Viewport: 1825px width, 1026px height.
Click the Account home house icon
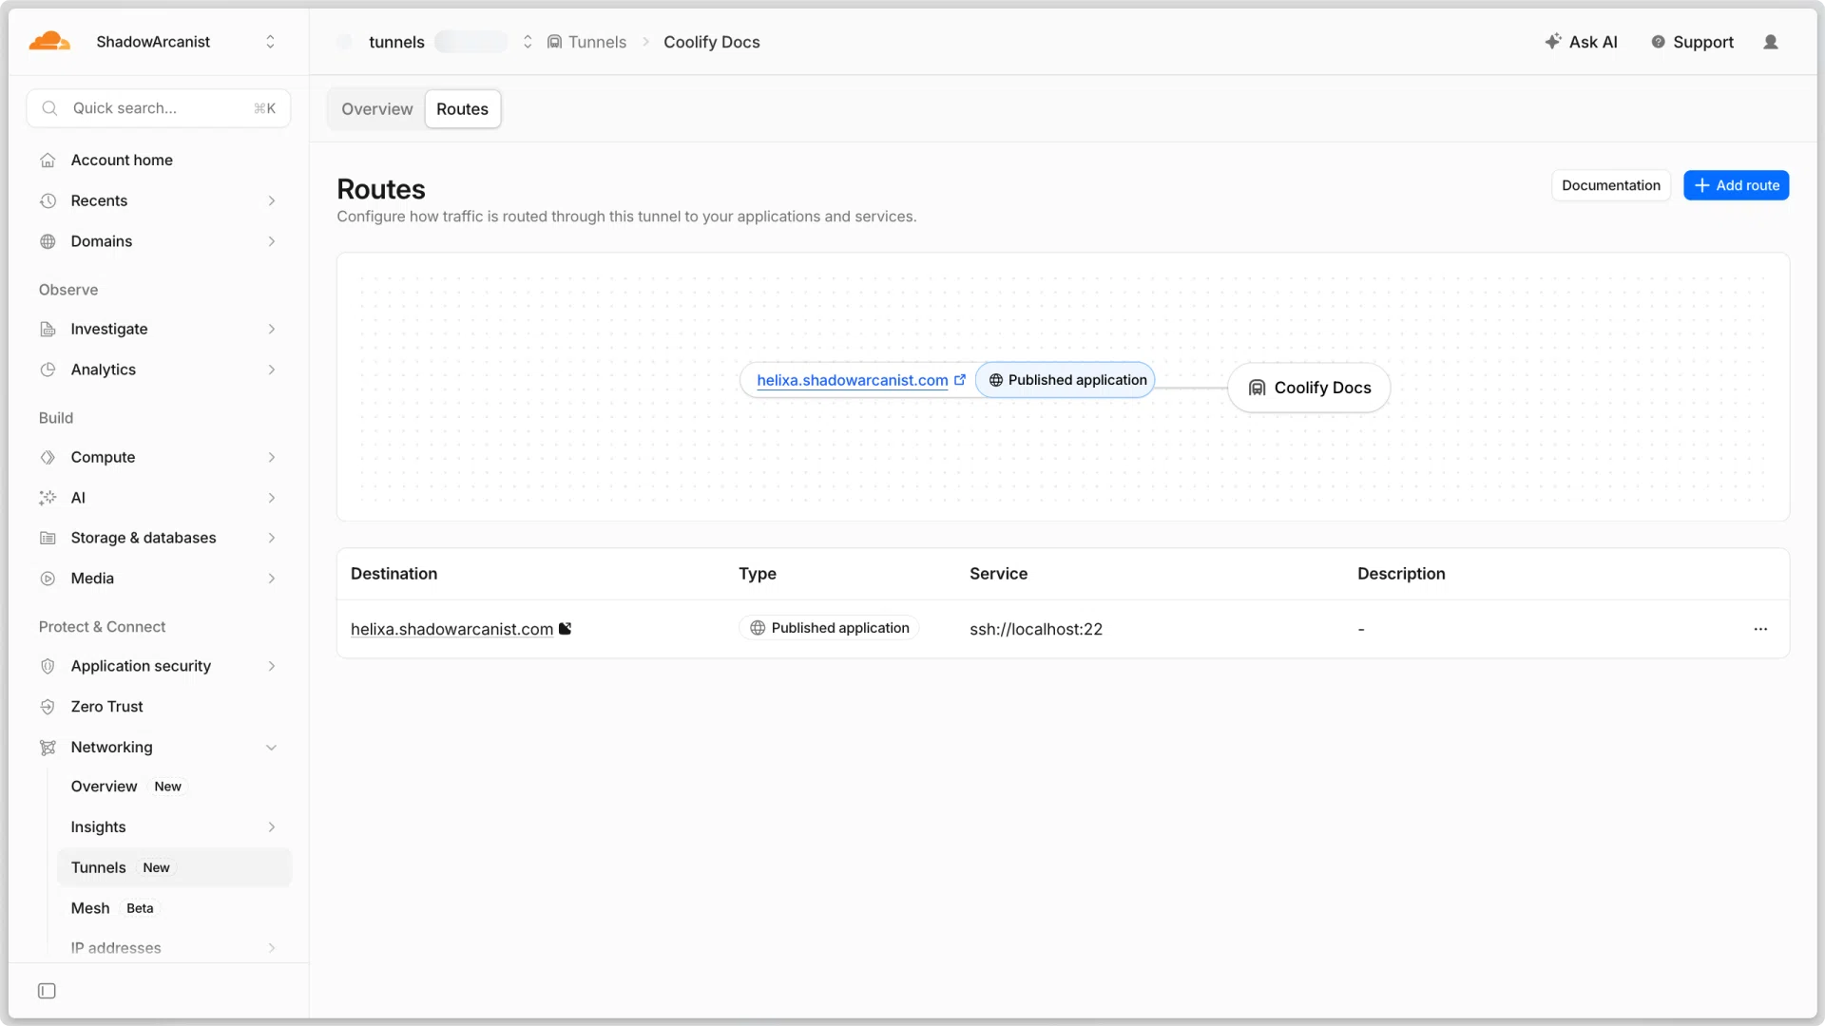click(48, 161)
